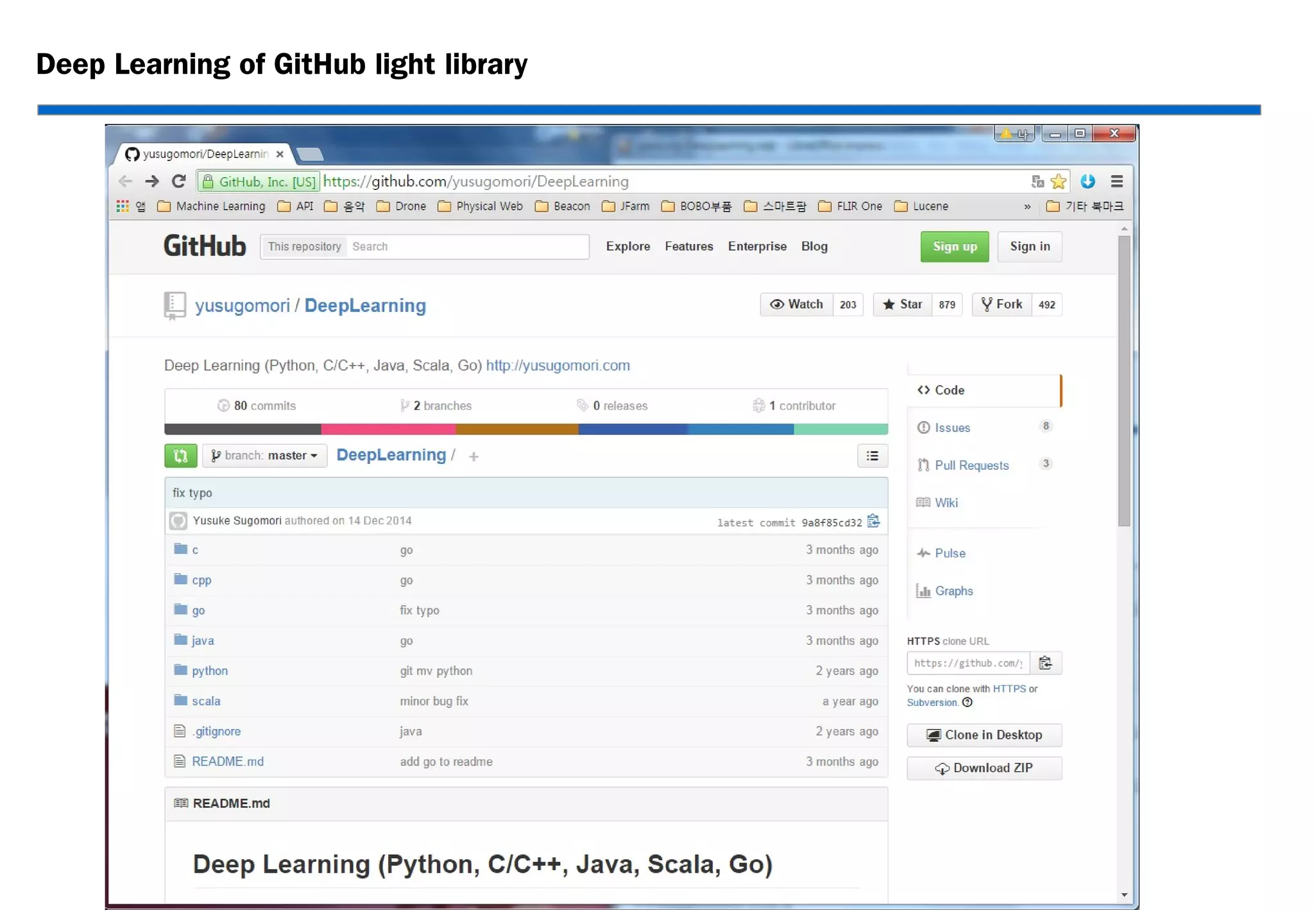Click Download ZIP button
Viewport: 1314px width, 910px height.
pos(984,768)
